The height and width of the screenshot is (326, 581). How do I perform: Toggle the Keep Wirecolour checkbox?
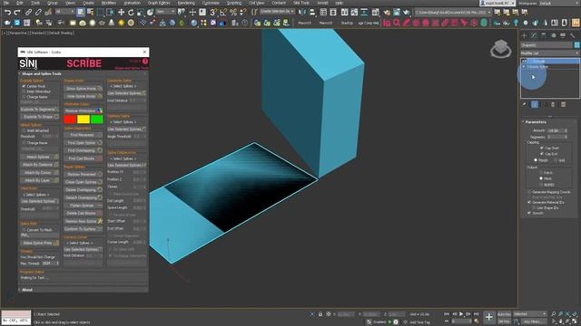25,91
